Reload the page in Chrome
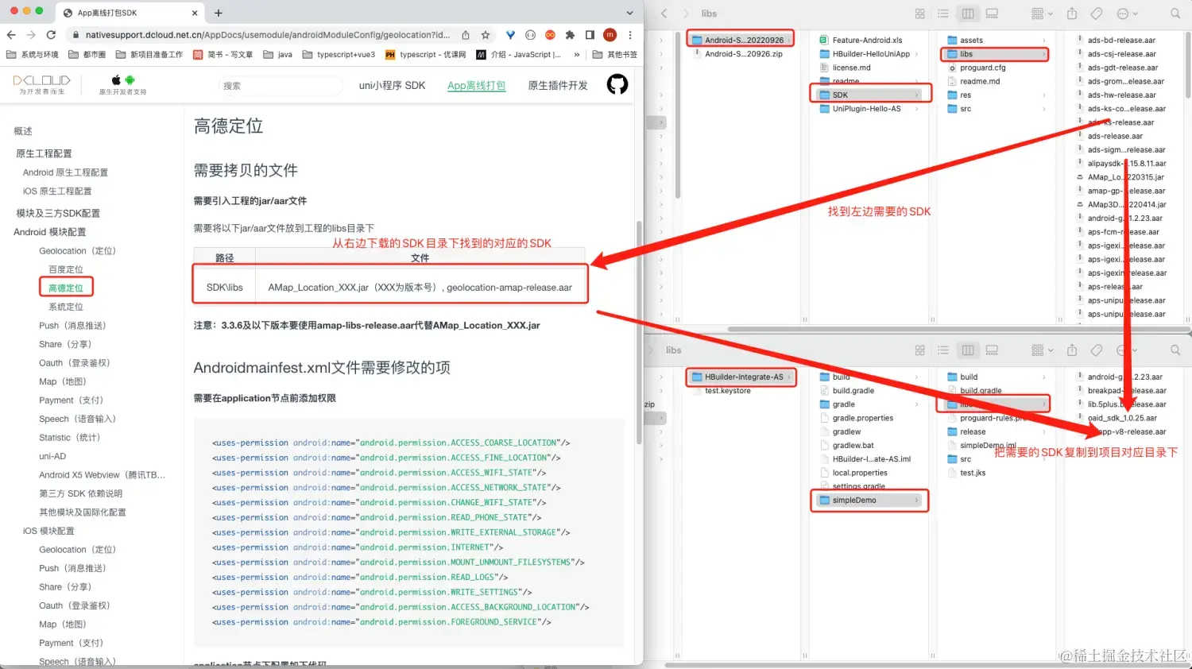Screen dimensions: 1192x669 (51, 35)
